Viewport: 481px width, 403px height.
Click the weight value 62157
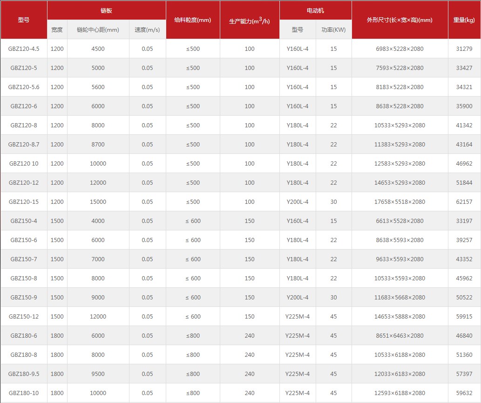click(464, 202)
